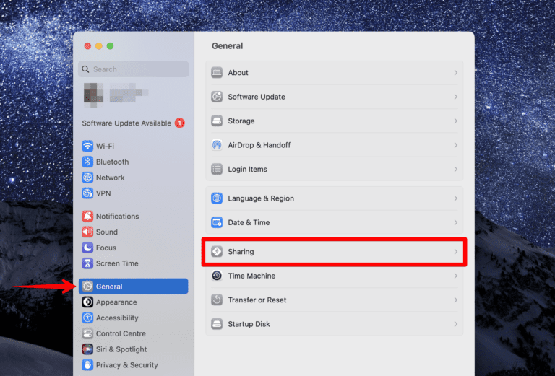Screen dimensions: 555x376
Task: Open Wi-Fi settings icon in sidebar
Action: point(87,146)
